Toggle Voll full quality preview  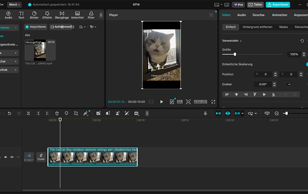pos(180,102)
